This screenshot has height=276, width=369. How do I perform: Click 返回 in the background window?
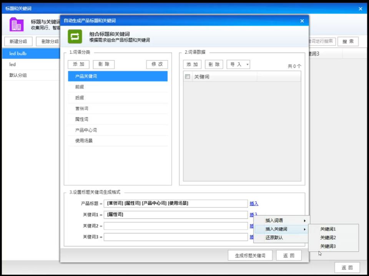(x=347, y=267)
